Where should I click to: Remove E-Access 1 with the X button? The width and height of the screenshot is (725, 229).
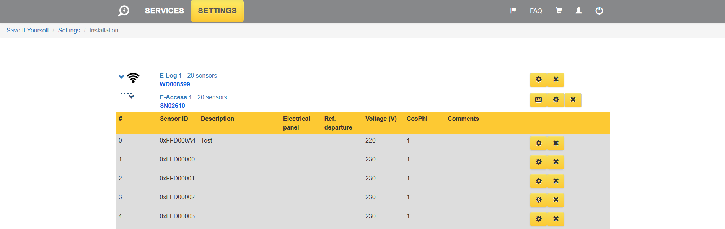coord(573,100)
